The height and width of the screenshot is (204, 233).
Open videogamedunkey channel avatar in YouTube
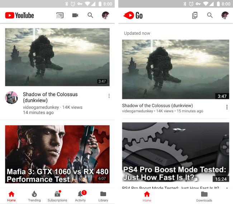tap(11, 98)
